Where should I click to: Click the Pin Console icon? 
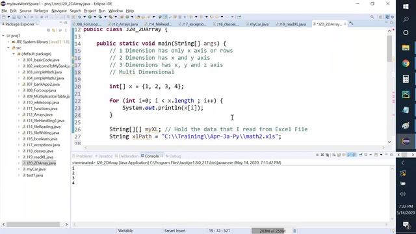coord(361,155)
